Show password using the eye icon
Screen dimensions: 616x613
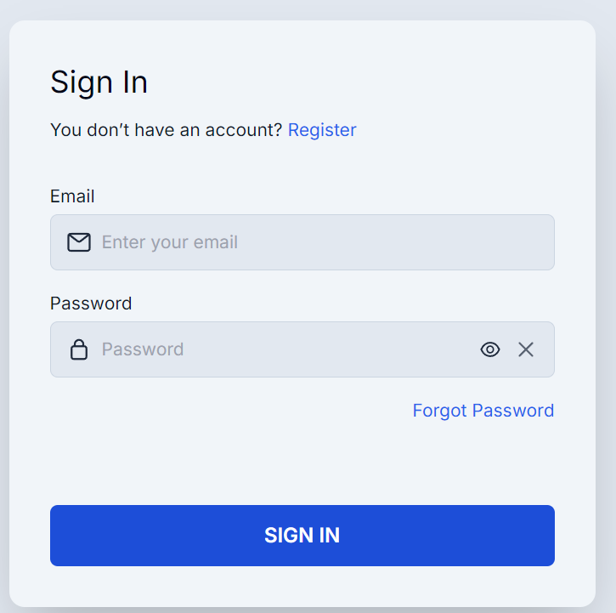[490, 349]
